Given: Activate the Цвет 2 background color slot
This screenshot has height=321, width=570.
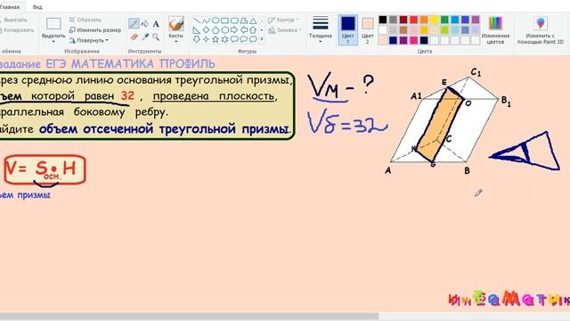Looking at the screenshot, I should [x=368, y=29].
